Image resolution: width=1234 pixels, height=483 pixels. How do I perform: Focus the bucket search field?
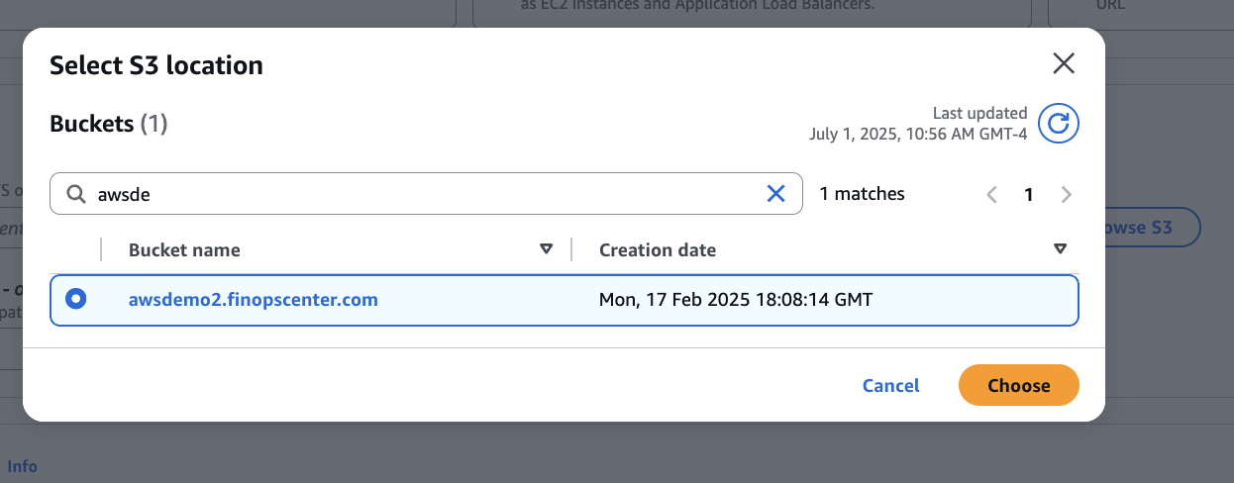[426, 195]
